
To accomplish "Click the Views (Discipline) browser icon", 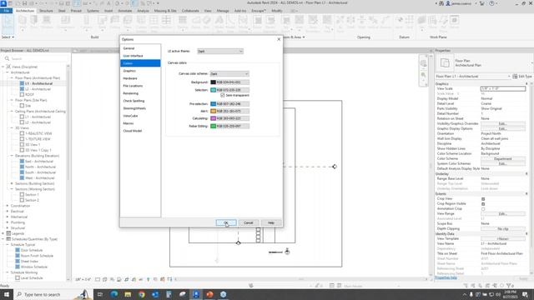I will pos(8,67).
